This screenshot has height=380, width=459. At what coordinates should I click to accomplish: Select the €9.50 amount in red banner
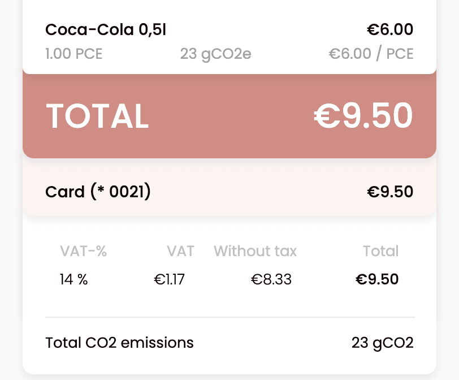(363, 115)
